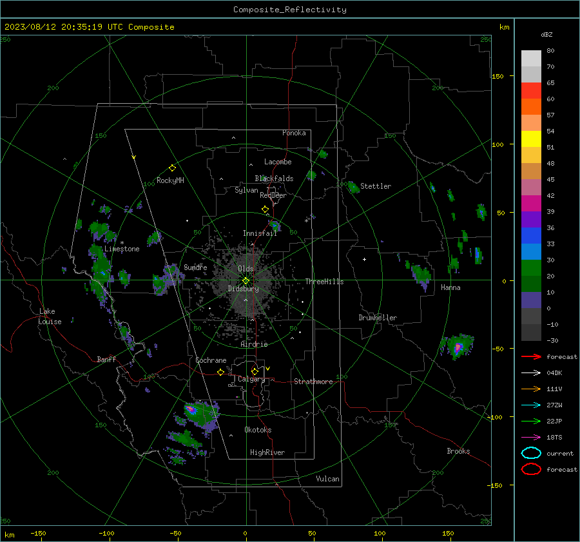
Task: Click the Innisfail town label
Action: click(x=260, y=233)
